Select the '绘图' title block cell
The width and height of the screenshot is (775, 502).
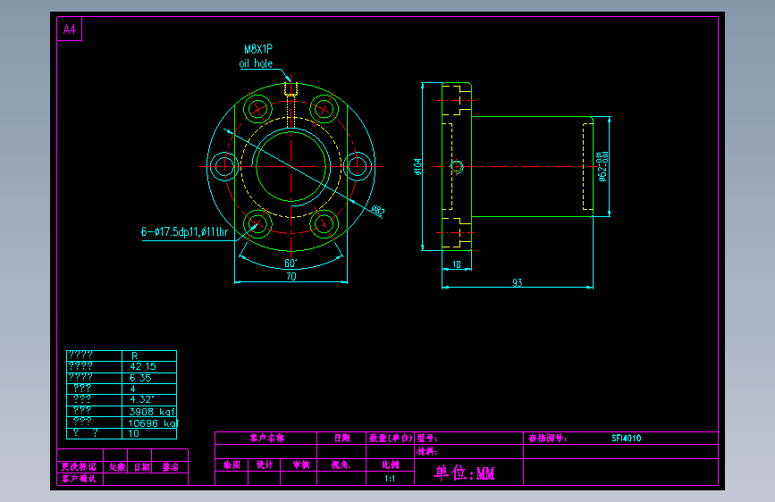pos(232,464)
